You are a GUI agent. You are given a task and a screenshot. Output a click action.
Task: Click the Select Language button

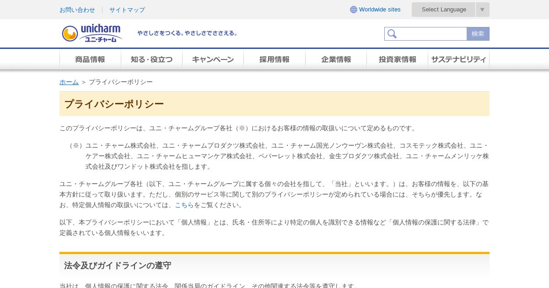coord(444,10)
